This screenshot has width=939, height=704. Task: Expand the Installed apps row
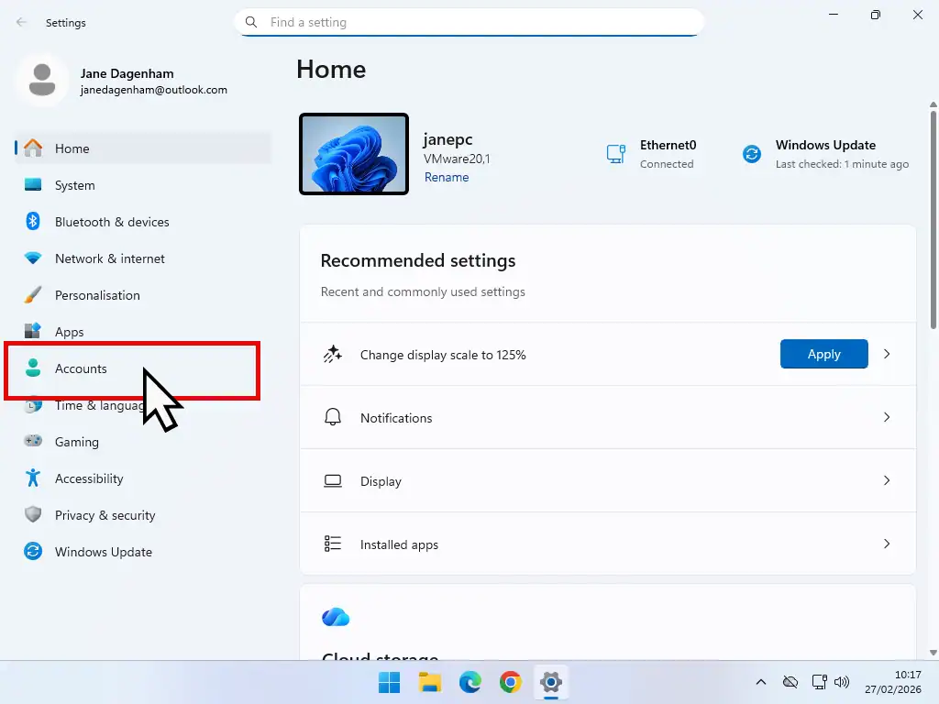(x=607, y=543)
